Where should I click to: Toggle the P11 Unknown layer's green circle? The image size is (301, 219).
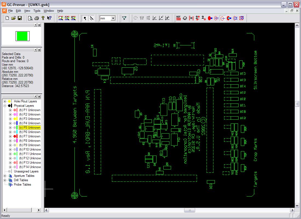tap(14, 154)
